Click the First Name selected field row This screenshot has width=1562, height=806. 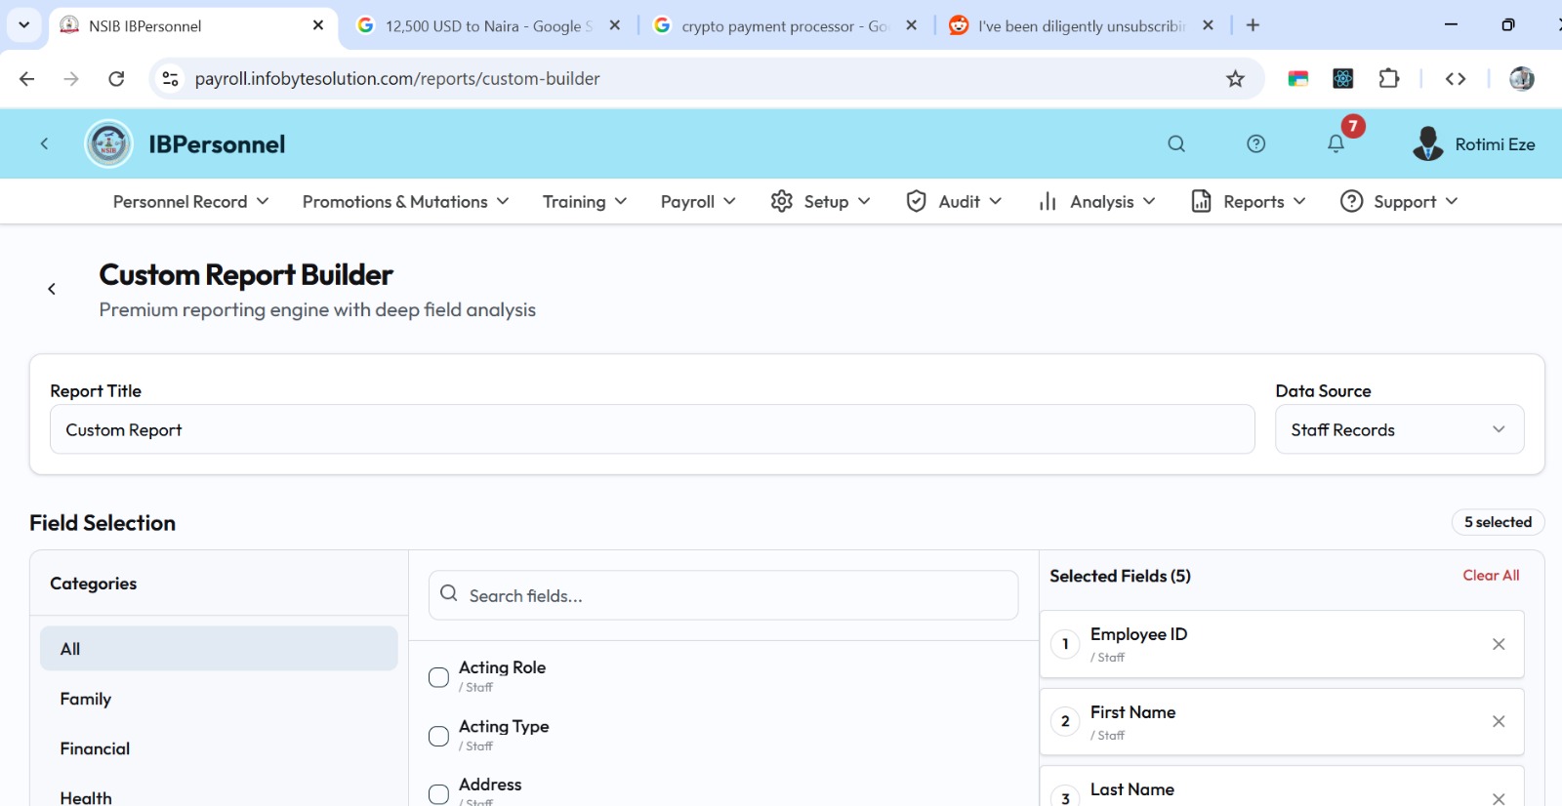coord(1282,721)
